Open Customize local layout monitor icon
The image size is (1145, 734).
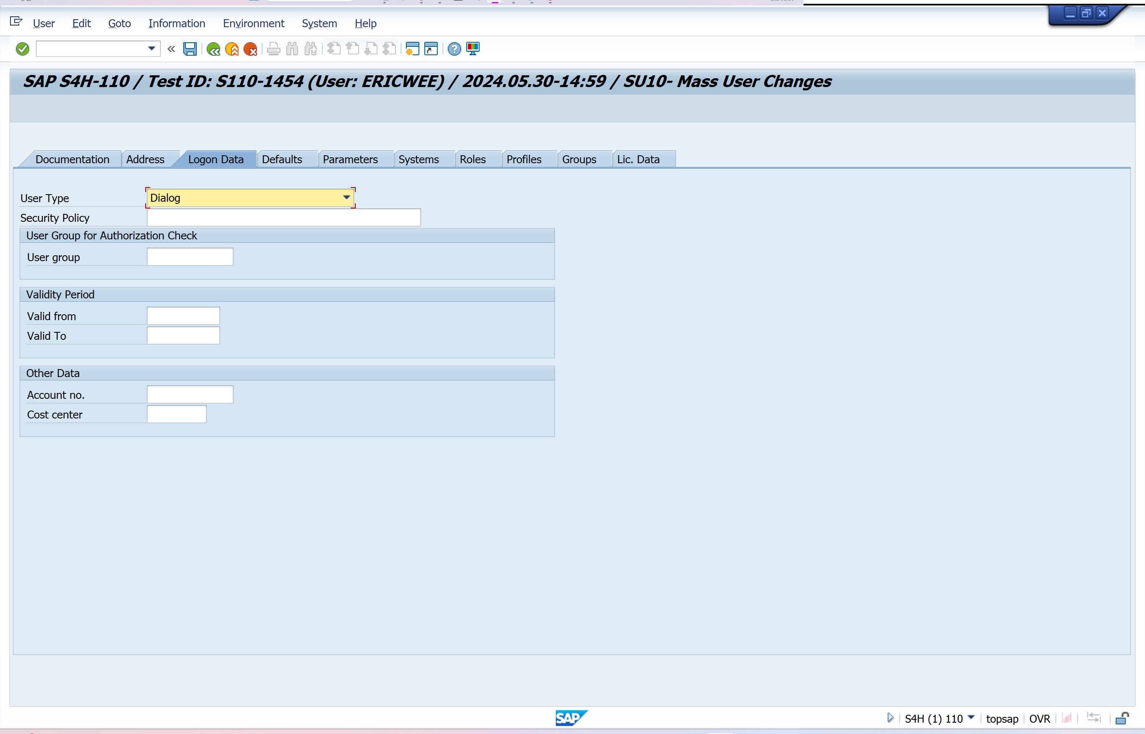[473, 49]
